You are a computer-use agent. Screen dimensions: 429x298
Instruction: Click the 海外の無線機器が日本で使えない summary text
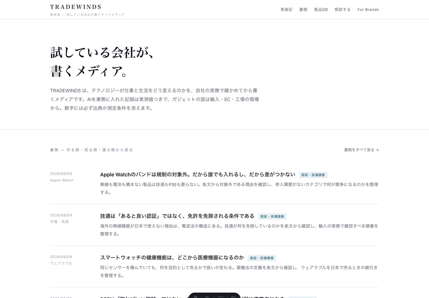click(239, 230)
